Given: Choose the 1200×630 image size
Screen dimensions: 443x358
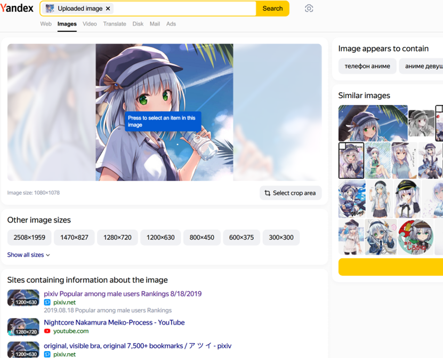Looking at the screenshot, I should (160, 237).
